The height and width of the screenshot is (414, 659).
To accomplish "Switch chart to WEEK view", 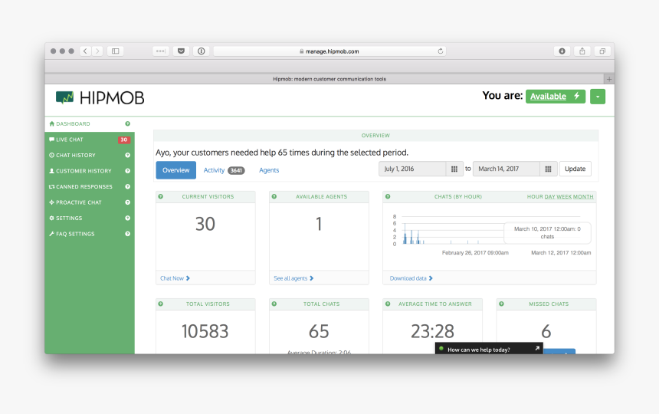I will [564, 197].
